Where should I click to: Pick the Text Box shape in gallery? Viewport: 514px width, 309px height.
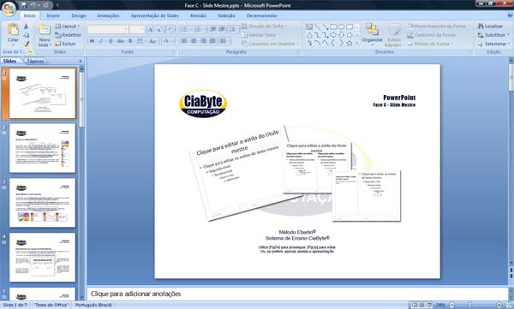tap(309, 27)
